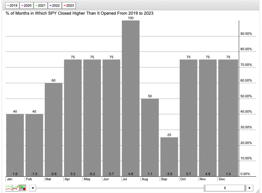Screen dimensions: 262x193
Task: Click the March bar labeled 60
Action: coord(53,130)
